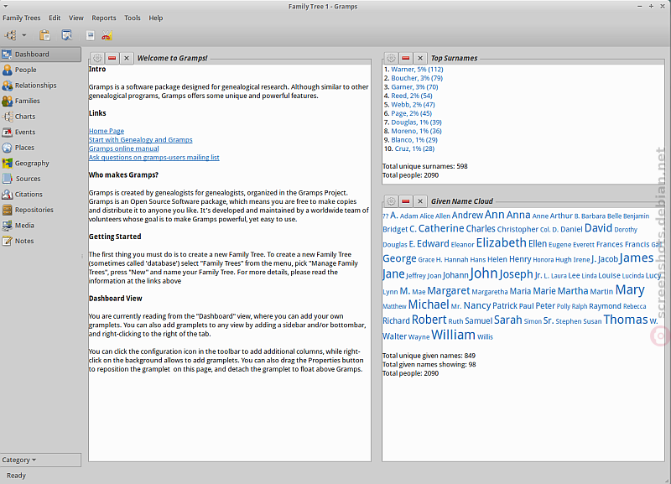Click John in the given name cloud
The image size is (671, 484).
[484, 273]
